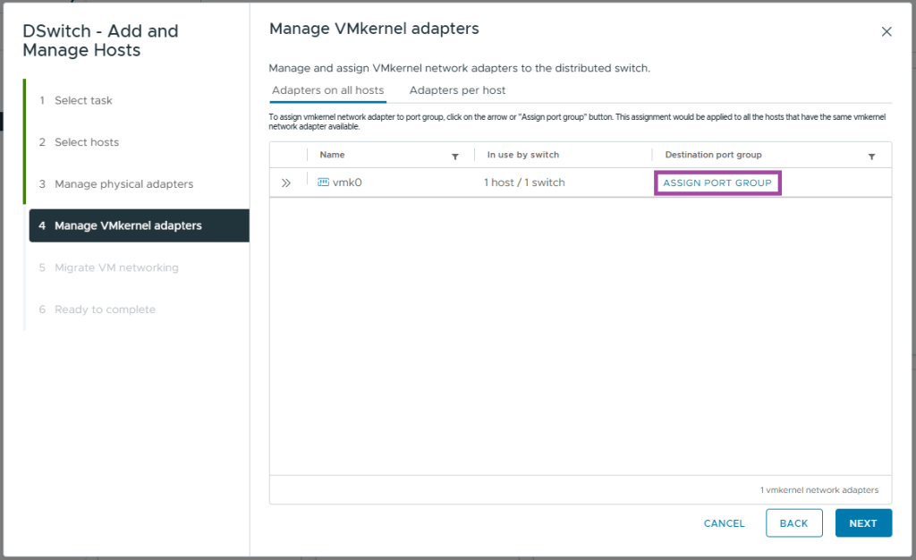Go to step 3 Manage physical adapters

click(x=123, y=184)
